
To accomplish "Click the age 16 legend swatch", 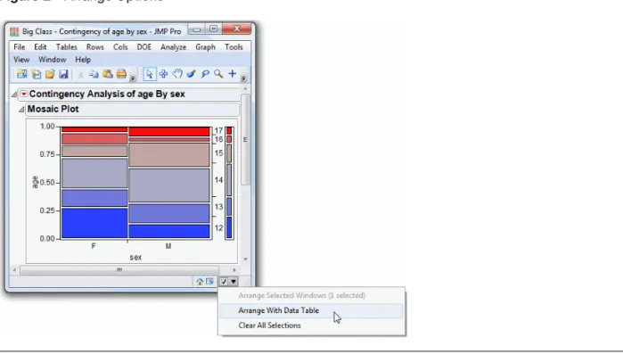I will 229,139.
